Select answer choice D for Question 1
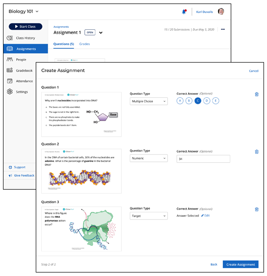Screen dimensions: 267x276 point(207,101)
